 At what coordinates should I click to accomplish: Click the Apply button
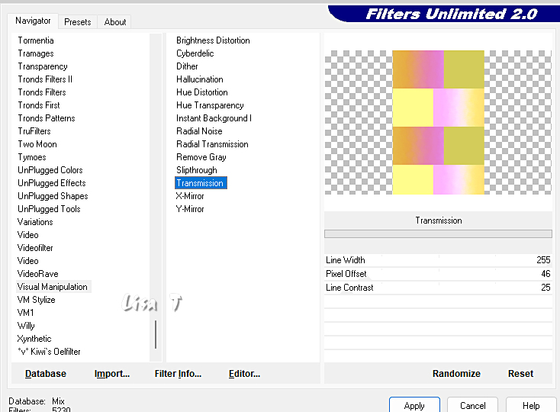pos(414,405)
